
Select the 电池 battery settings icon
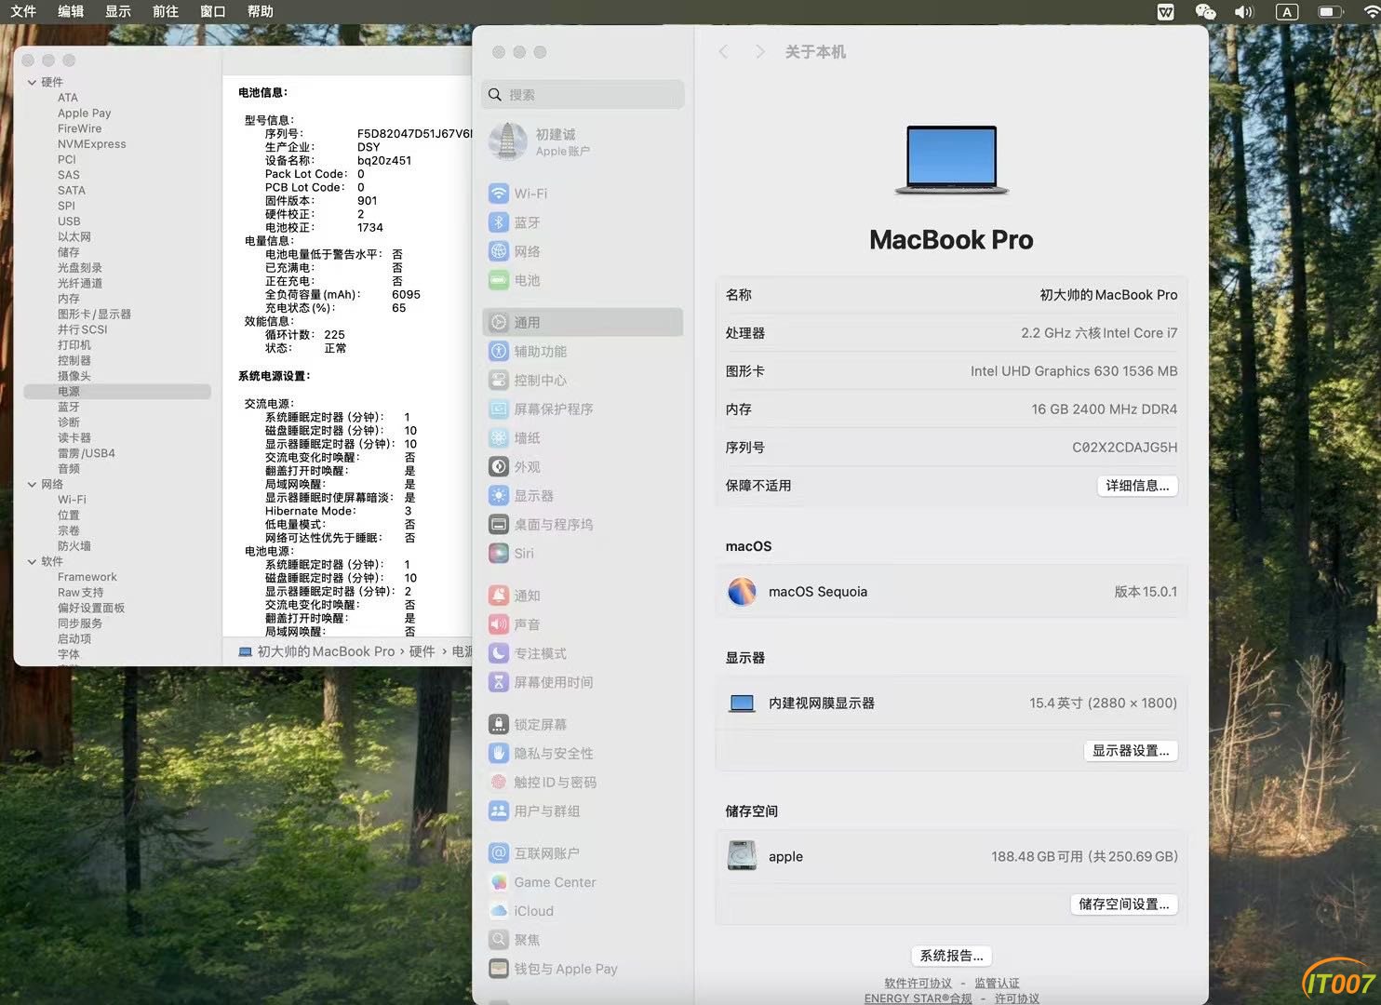tap(499, 280)
